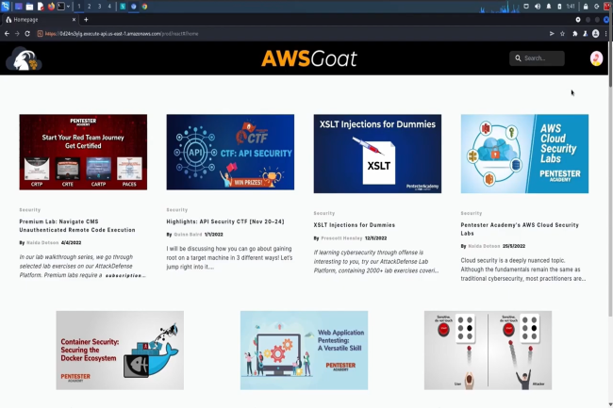This screenshot has width=613, height=408.
Task: Click the author name beside 4/4/2022
Action: pos(42,242)
